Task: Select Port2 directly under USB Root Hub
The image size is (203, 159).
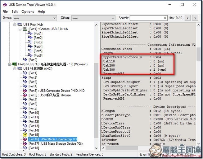Action: click(33, 60)
